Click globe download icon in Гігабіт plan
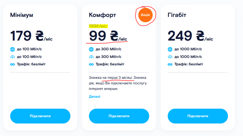243x136 pixels. click(x=170, y=49)
